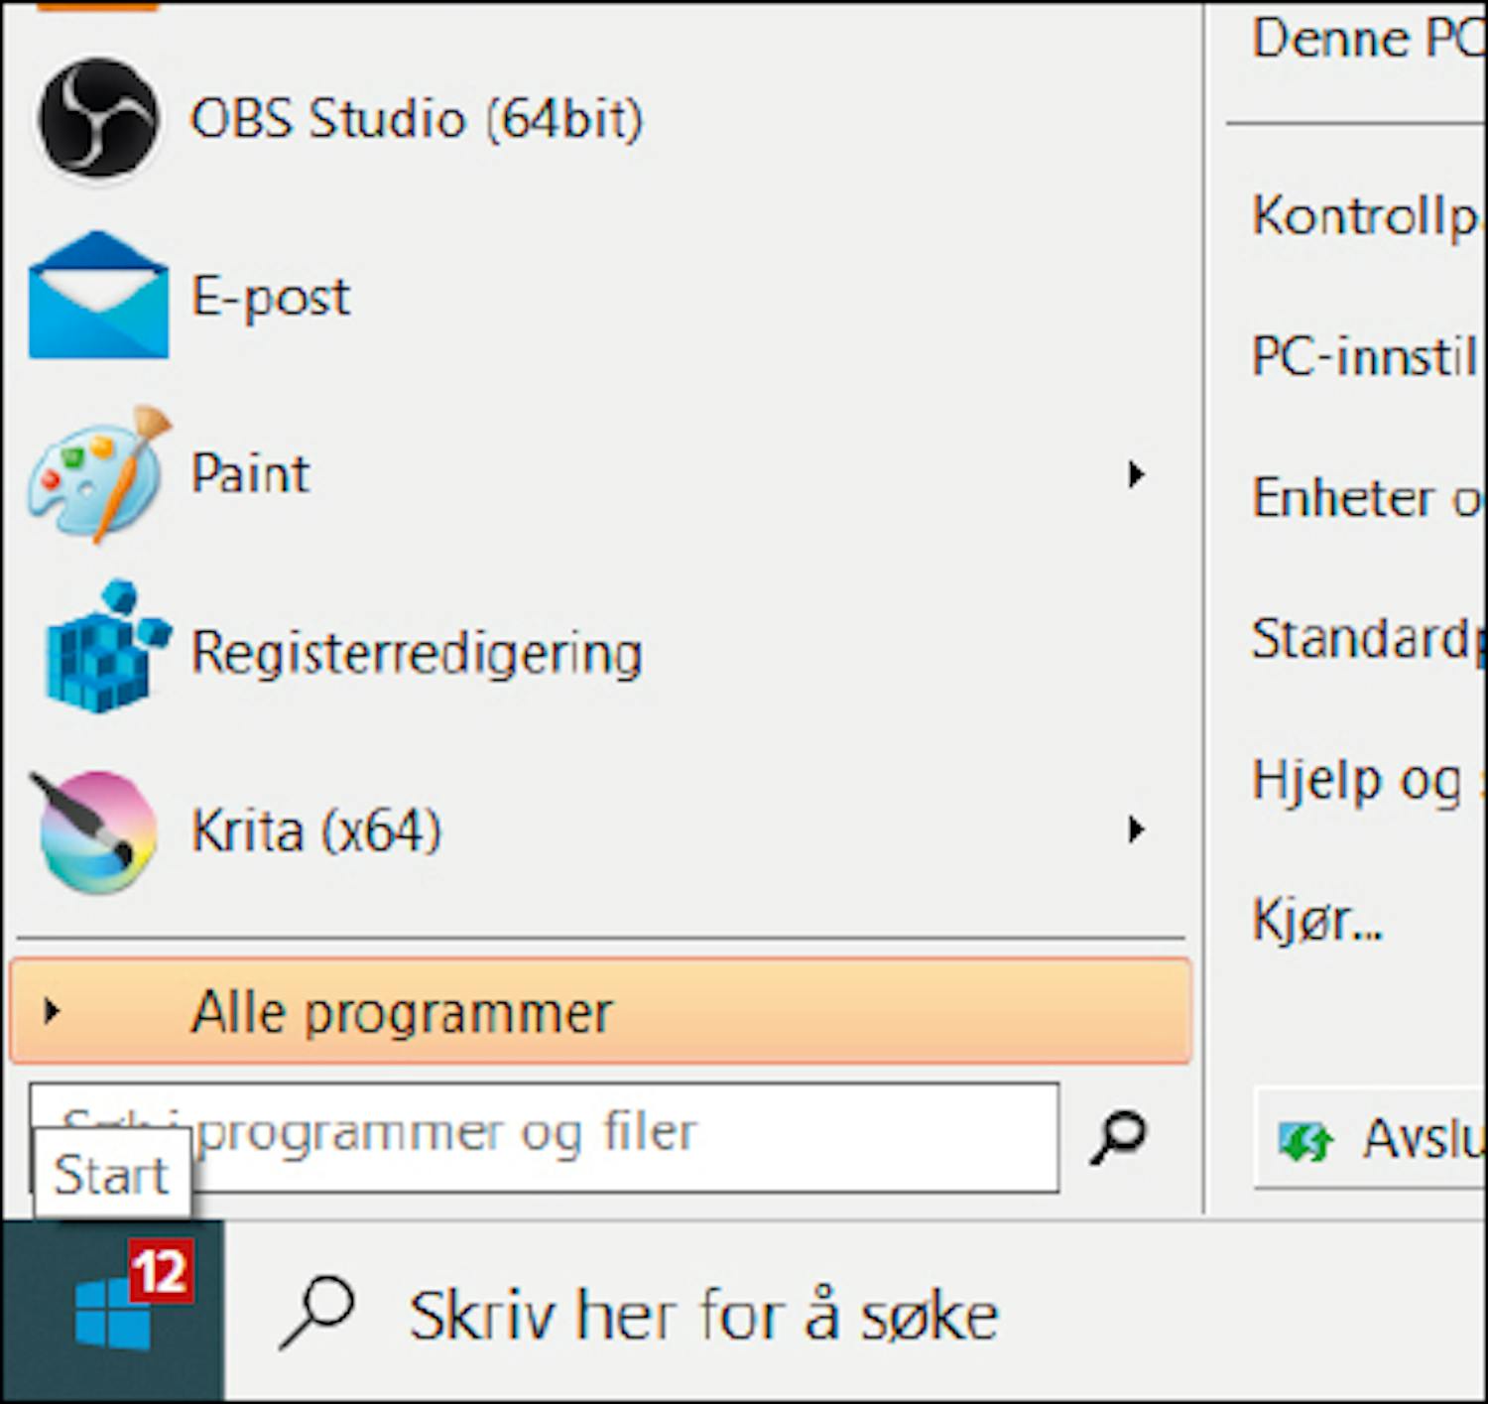Click the 'Skriv her for å søke' box
Screen dimensions: 1488x1404
pyautogui.click(x=702, y=1316)
